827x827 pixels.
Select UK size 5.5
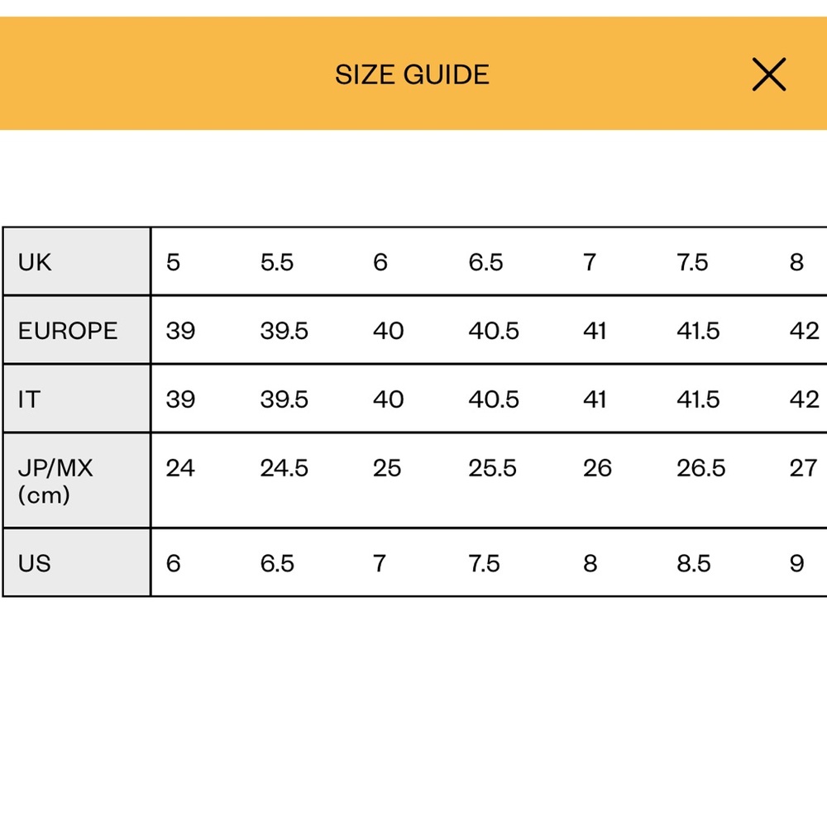277,262
